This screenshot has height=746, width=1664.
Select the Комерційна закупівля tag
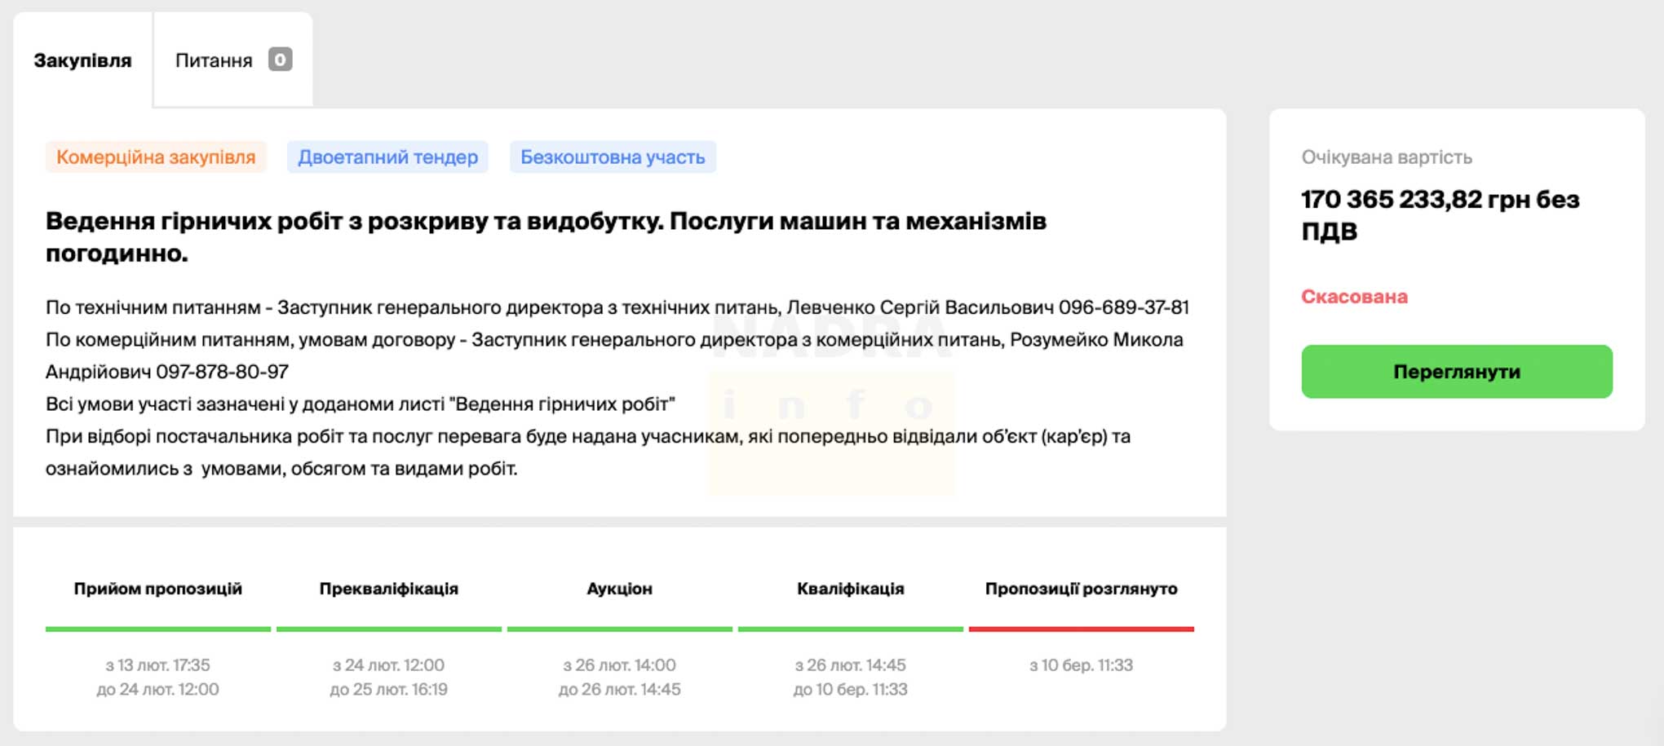pyautogui.click(x=156, y=157)
